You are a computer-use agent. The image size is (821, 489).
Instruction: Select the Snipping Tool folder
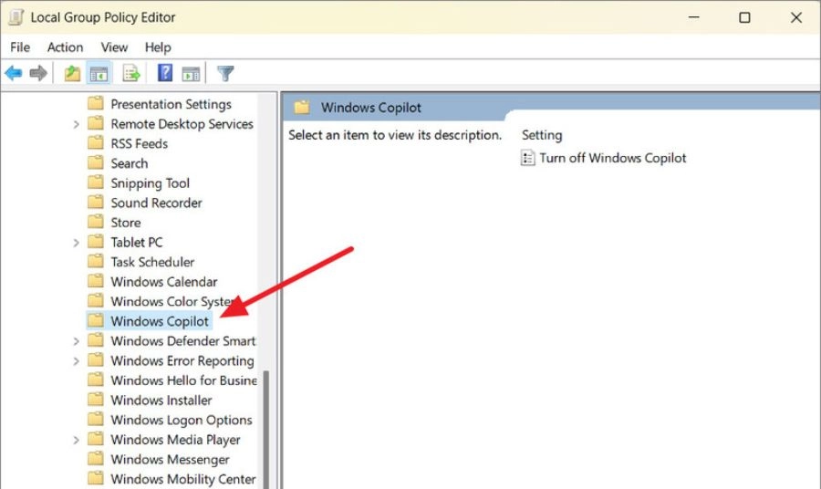point(151,182)
